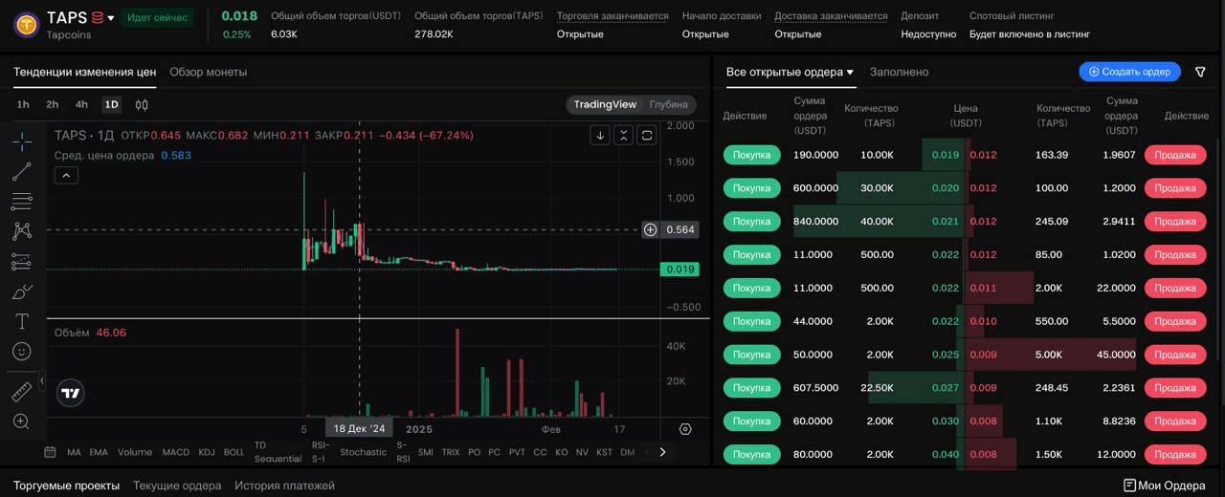Set timeframe to 2h
This screenshot has width=1225, height=497.
pos(53,104)
